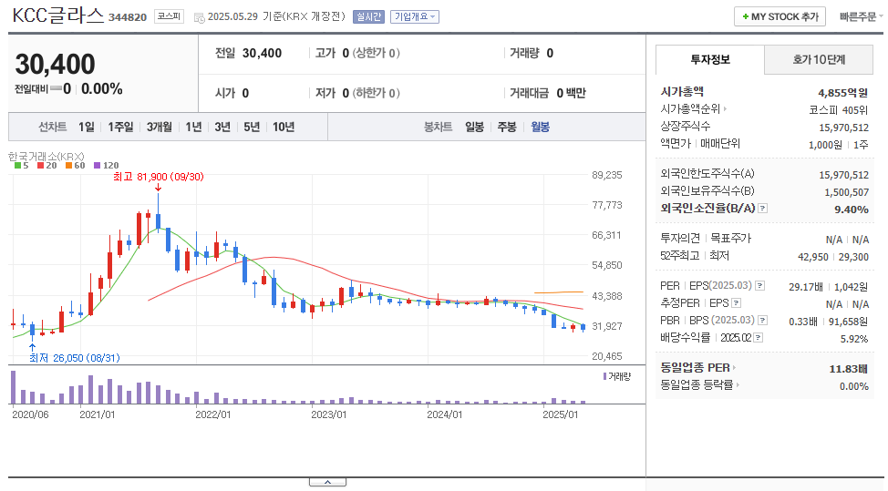The height and width of the screenshot is (491, 888).
Task: Click the dividend yield value 5.92%
Action: click(854, 339)
